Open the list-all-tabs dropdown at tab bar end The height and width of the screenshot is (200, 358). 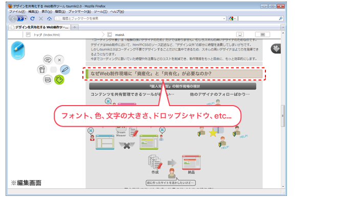[x=283, y=27]
